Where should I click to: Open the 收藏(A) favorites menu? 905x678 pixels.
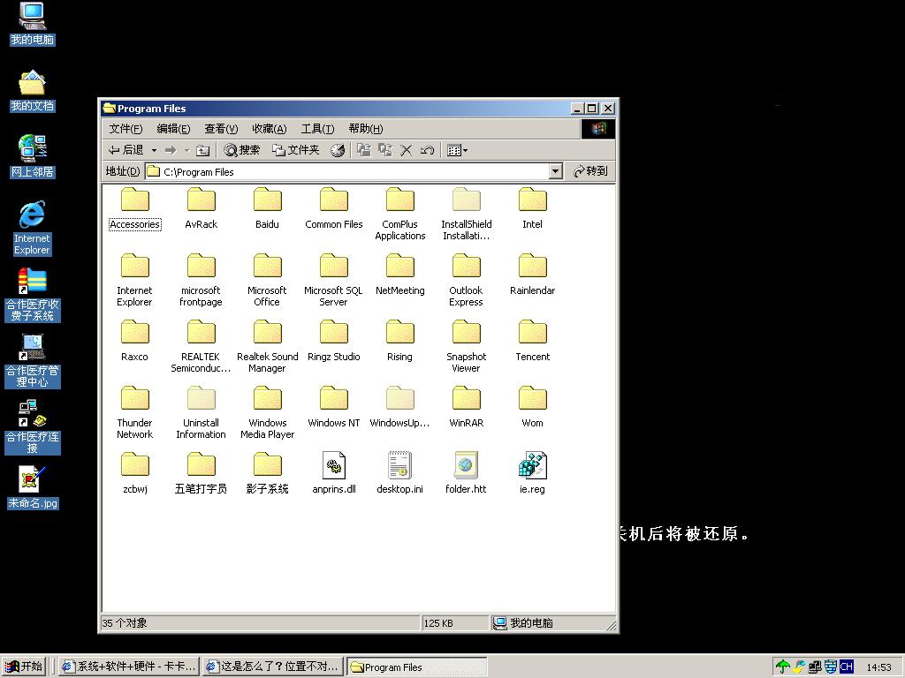pyautogui.click(x=269, y=129)
